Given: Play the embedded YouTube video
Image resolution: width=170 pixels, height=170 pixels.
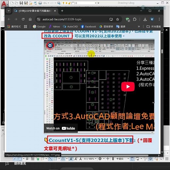Looking at the screenshot, I should (128, 87).
